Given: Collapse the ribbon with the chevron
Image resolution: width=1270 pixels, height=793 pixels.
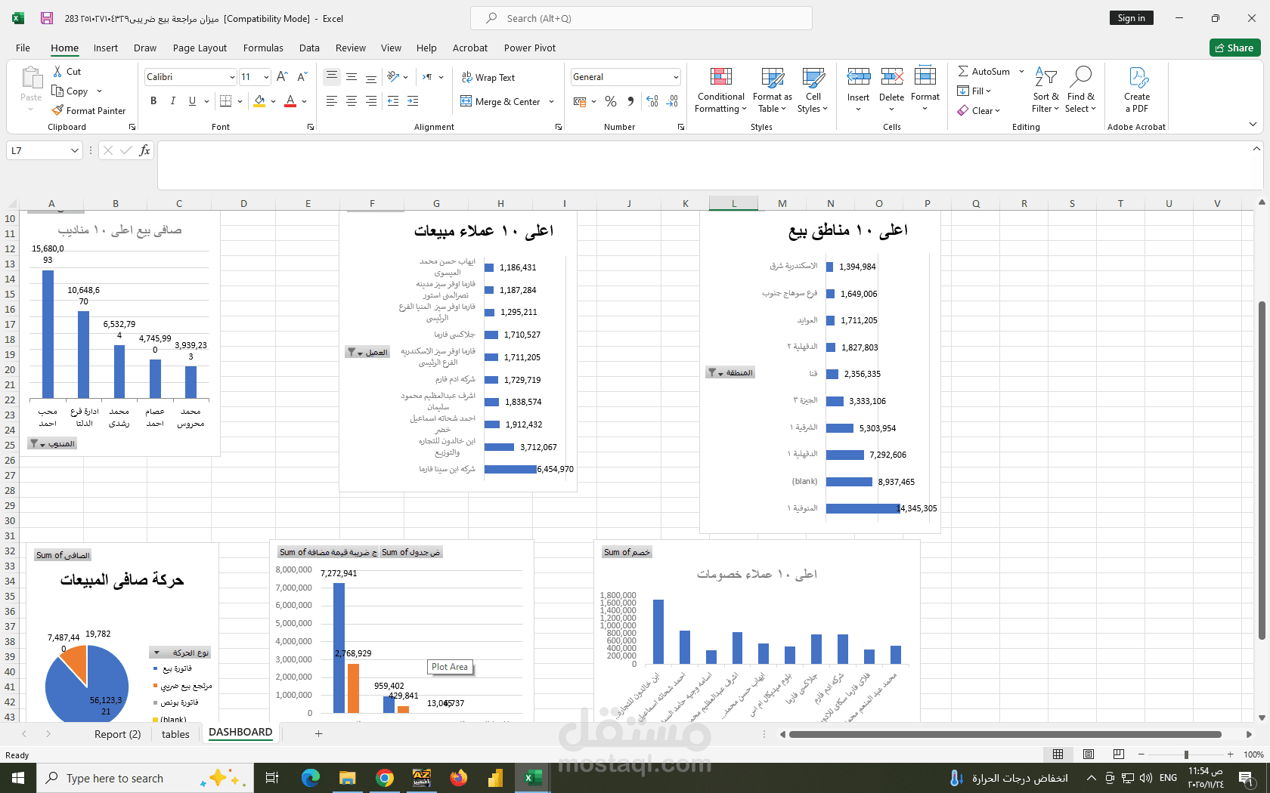Looking at the screenshot, I should pos(1253,124).
